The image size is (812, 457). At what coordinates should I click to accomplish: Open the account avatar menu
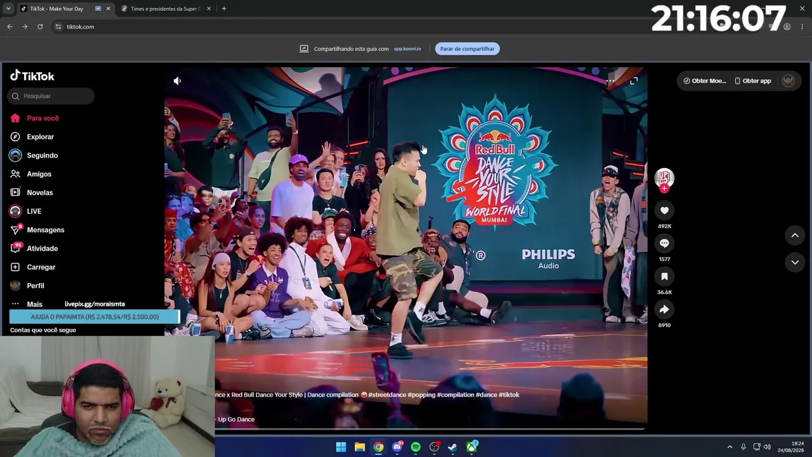[789, 81]
